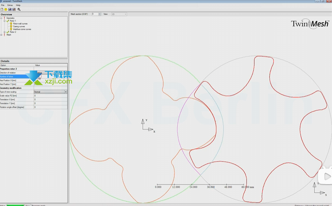Open the Extras menu
Image resolution: width=332 pixels, height=206 pixels.
point(10,5)
